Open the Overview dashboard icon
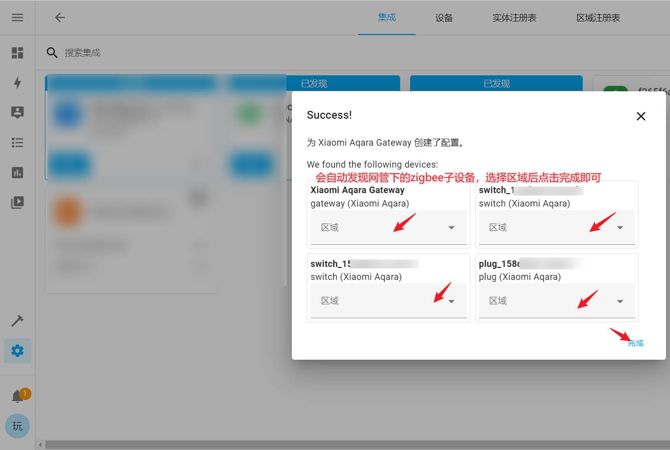Viewport: 670px width, 450px height. (17, 53)
